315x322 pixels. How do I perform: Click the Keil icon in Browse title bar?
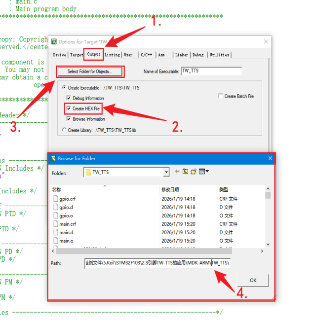coord(53,158)
